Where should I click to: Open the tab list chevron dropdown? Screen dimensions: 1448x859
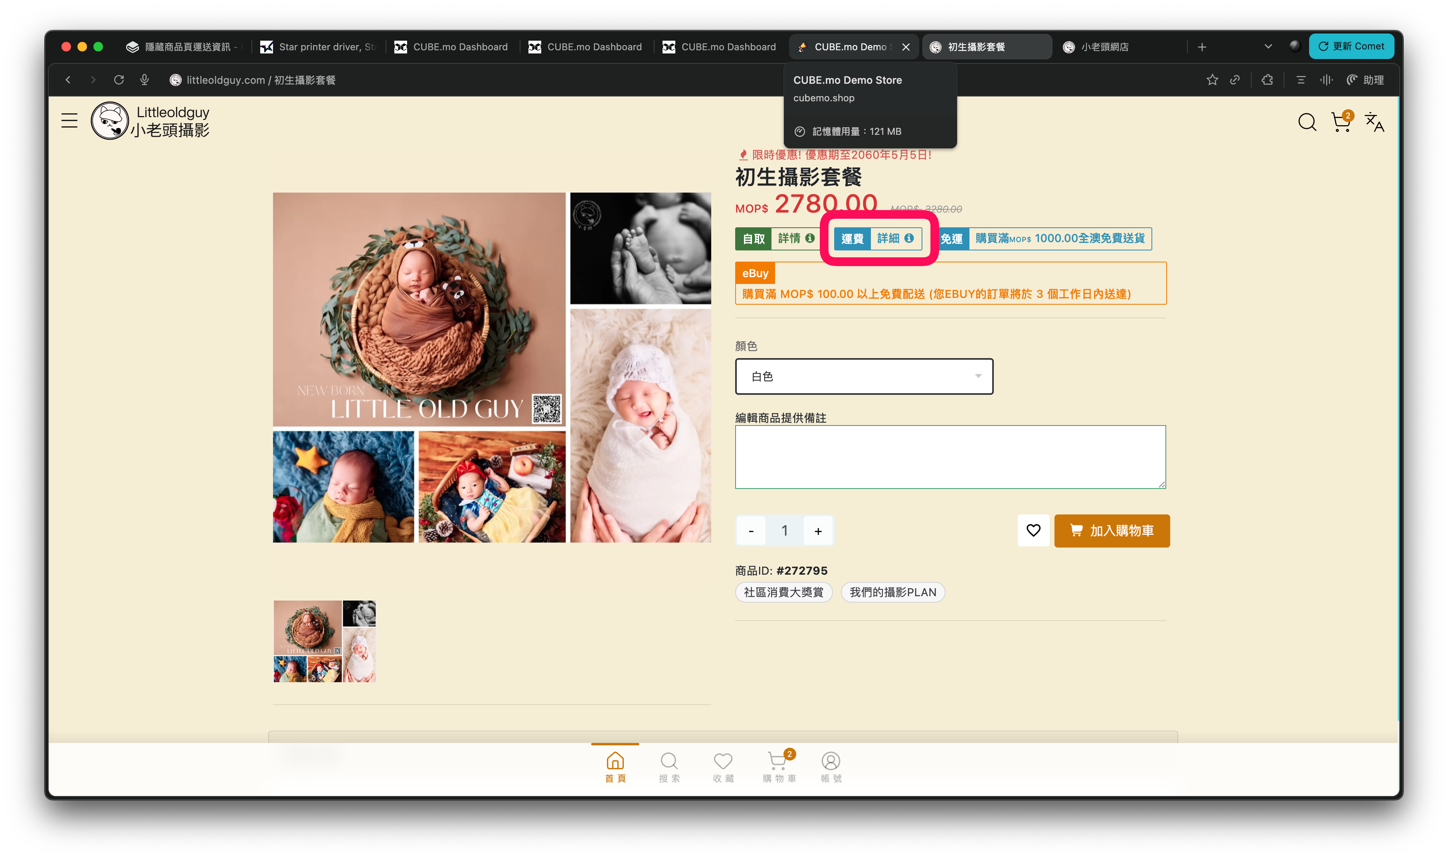tap(1268, 46)
